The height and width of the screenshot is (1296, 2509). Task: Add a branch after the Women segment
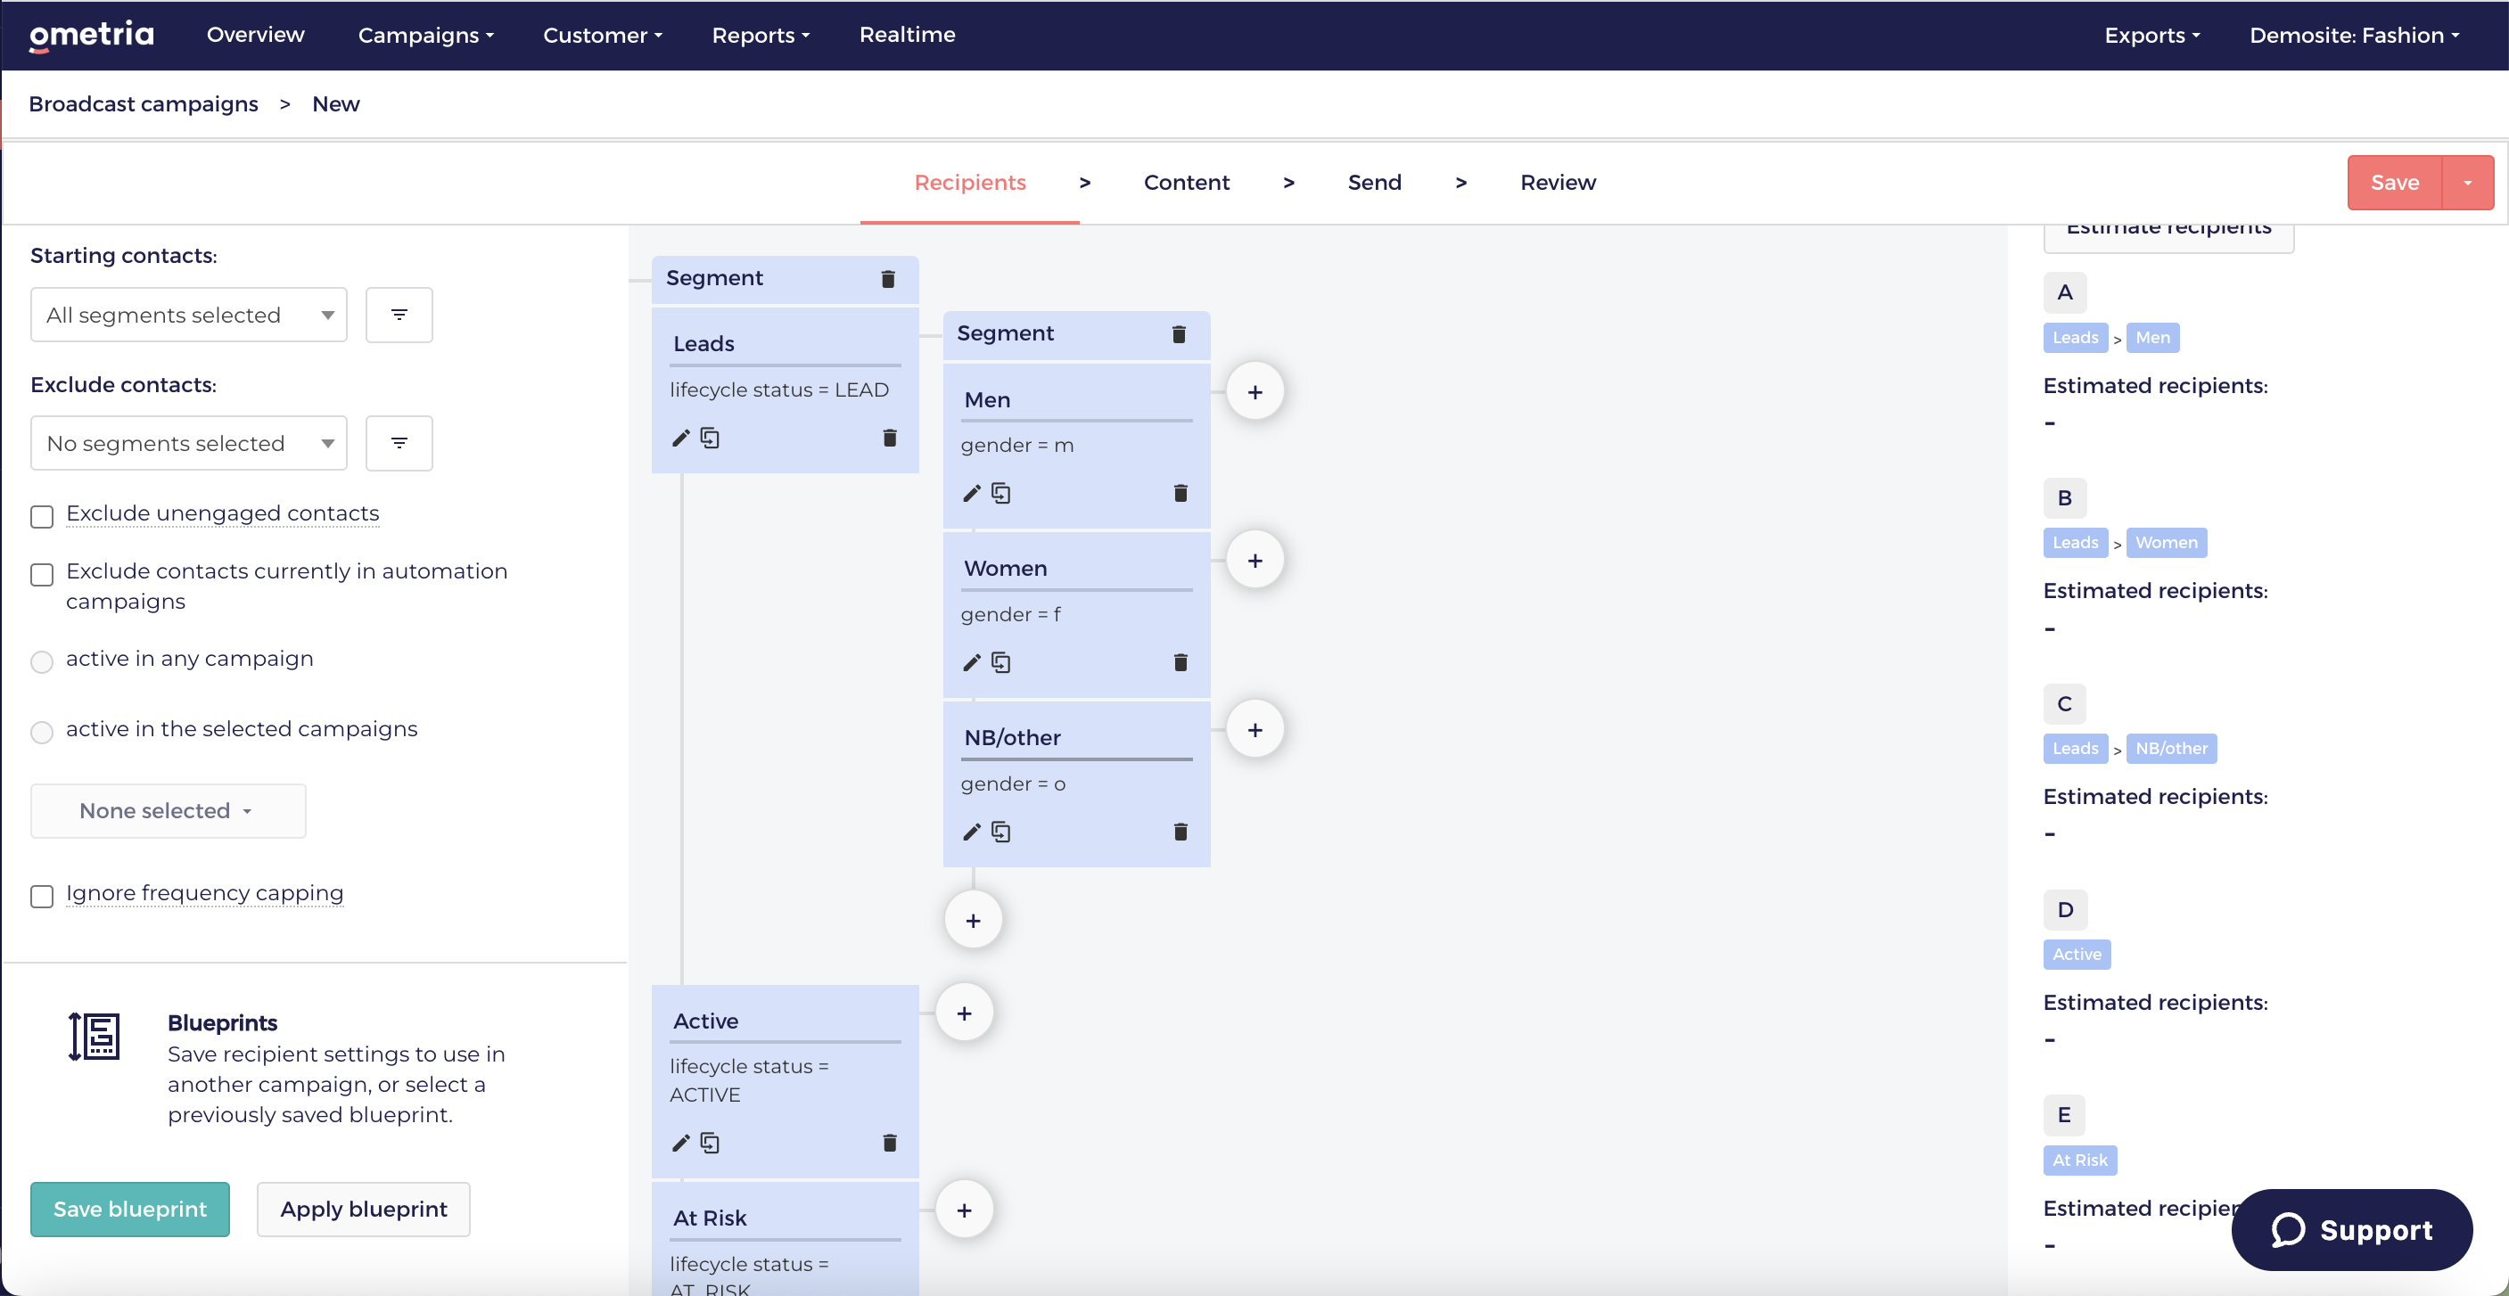click(1254, 561)
